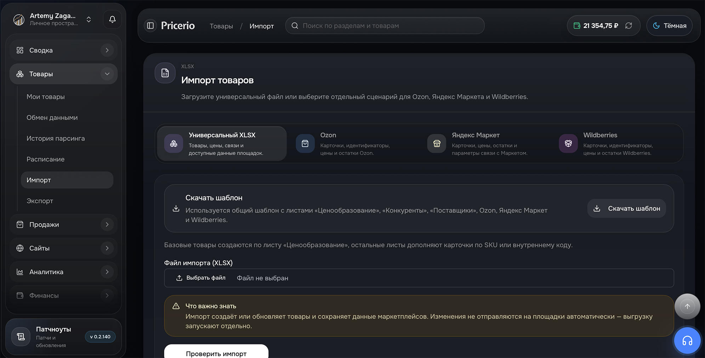Click the Файл не выбран text
Screen dimensions: 705x358
tap(262, 278)
